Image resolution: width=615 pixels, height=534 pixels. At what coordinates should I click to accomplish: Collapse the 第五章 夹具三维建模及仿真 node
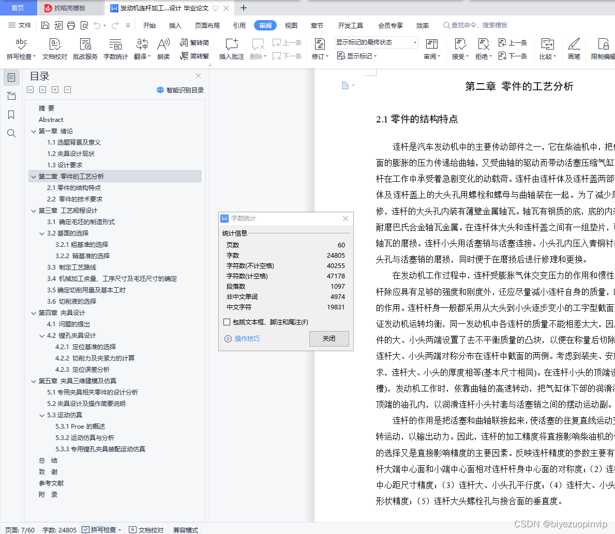tap(33, 381)
